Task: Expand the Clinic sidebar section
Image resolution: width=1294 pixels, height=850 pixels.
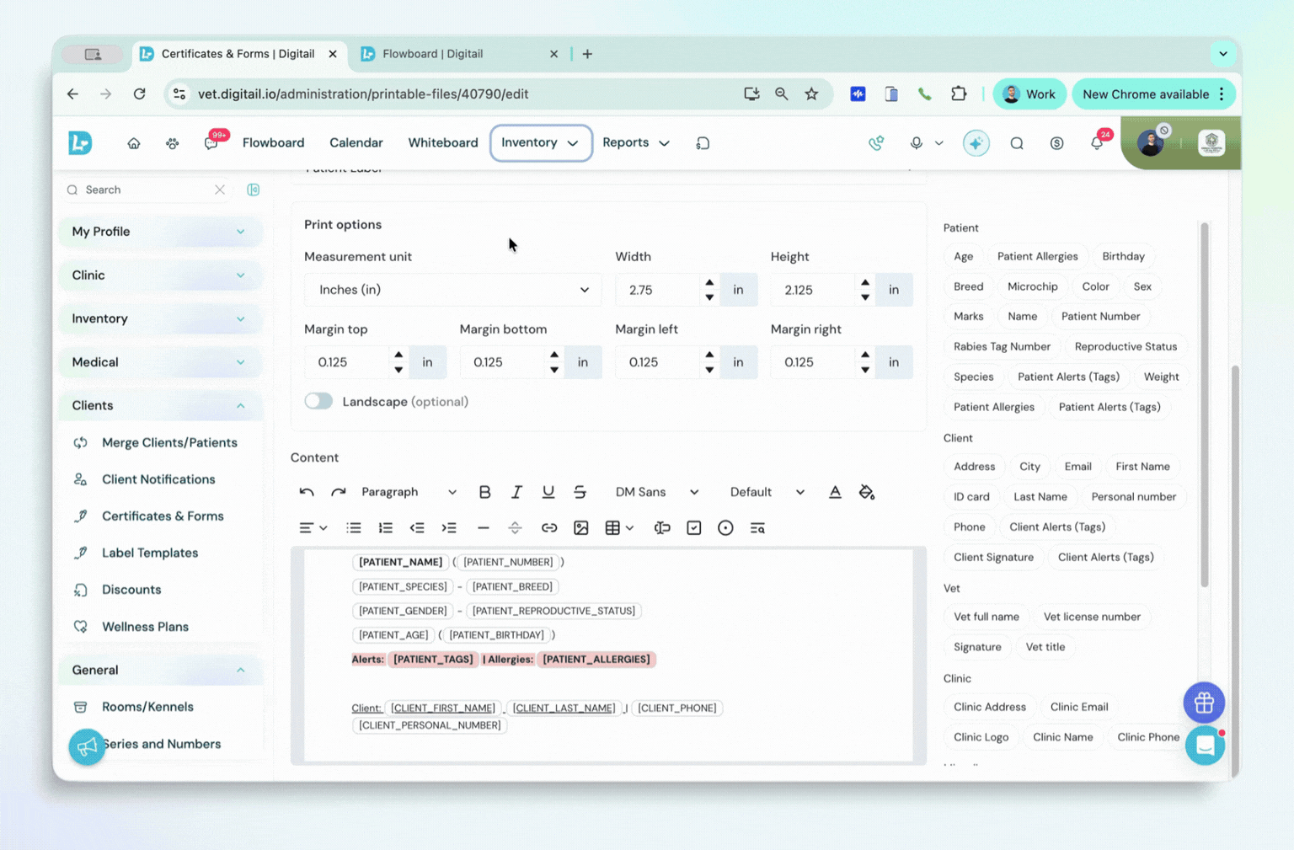Action: [160, 275]
